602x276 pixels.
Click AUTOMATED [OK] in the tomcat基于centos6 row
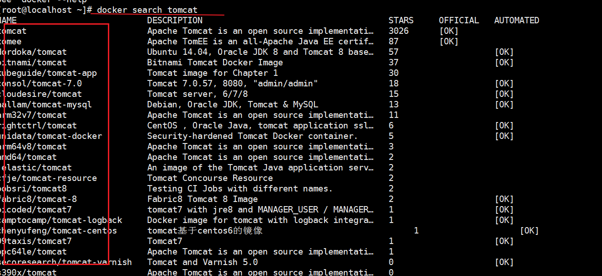pos(529,231)
